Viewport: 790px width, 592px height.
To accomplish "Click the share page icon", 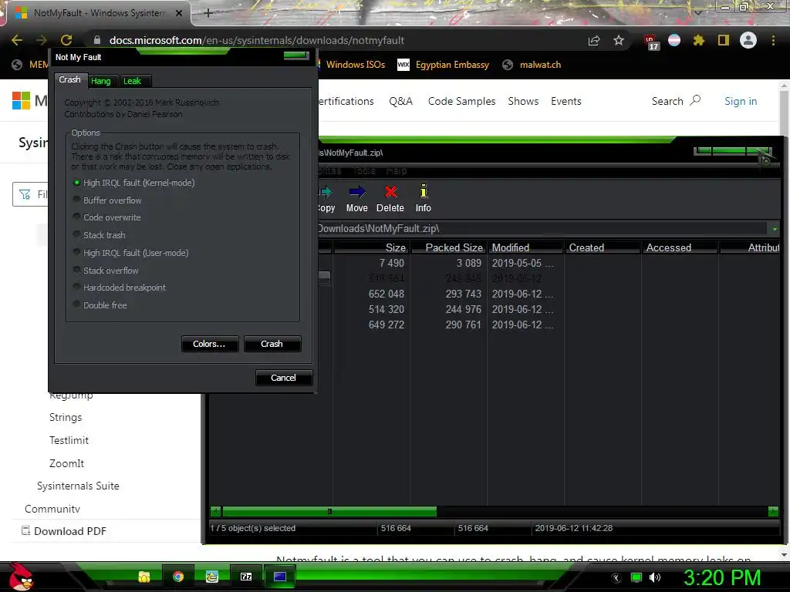I will tap(594, 41).
